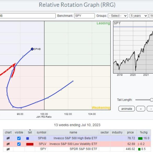Click the 13 weeks ending Jul 10, 2023 label
Viewport: 153px width, 153px height.
(x=77, y=125)
